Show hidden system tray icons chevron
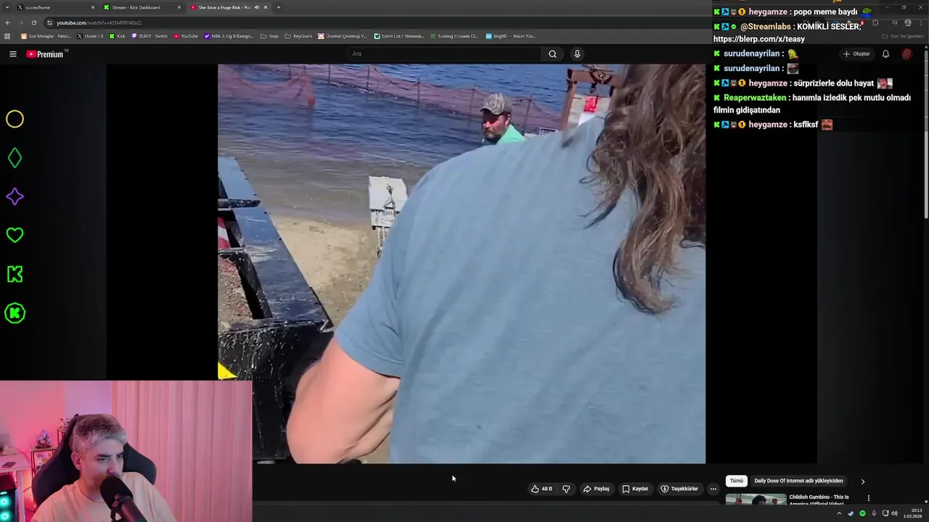Image resolution: width=929 pixels, height=522 pixels. (x=840, y=513)
